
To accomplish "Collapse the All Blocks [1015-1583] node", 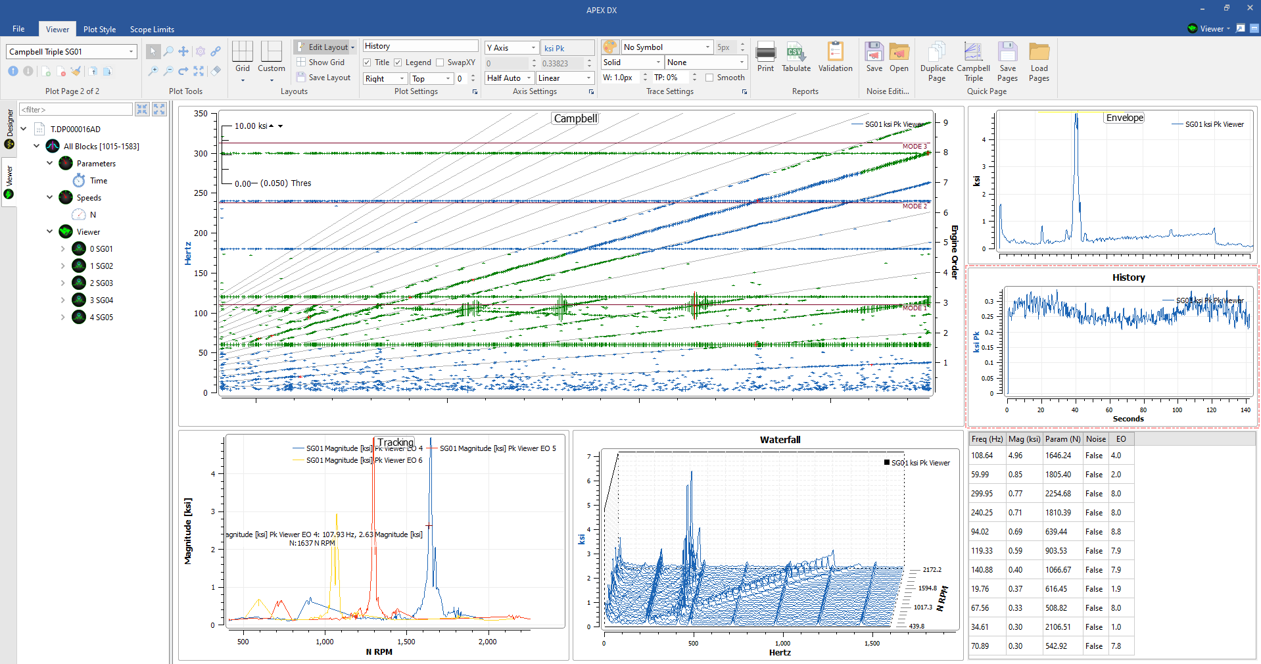I will click(36, 146).
